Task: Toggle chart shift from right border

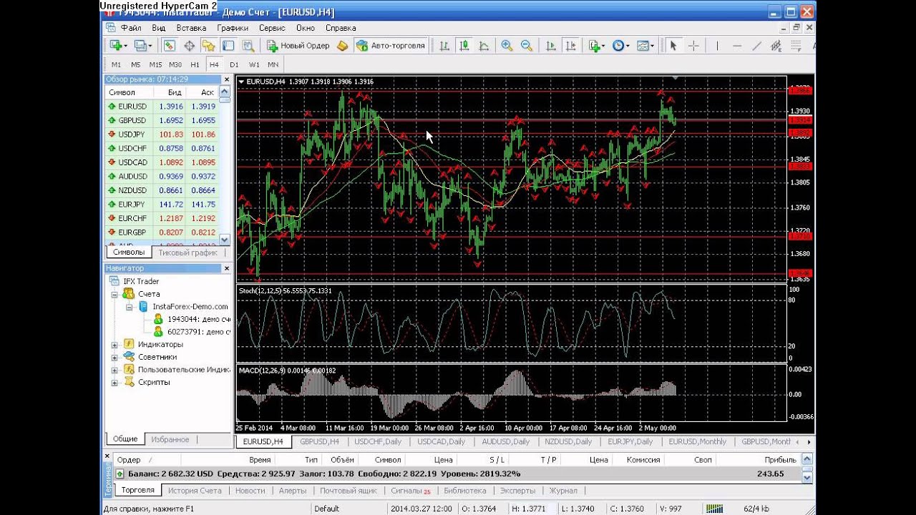Action: 570,45
